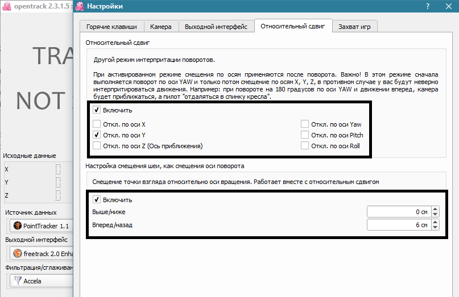The width and height of the screenshot is (459, 297).
Task: Click the Y raw data indicator bar
Action: pos(58,182)
